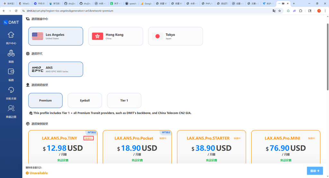Screen dimensions: 329x178
Task: Click the page vertical scrollbar
Action: tap(327, 57)
